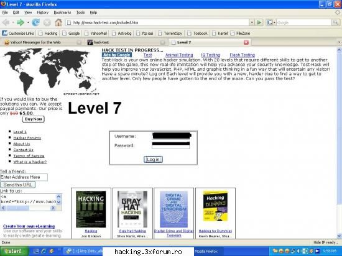The width and height of the screenshot is (342, 256).
Task: Go to the Home page icon
Action: point(58,22)
